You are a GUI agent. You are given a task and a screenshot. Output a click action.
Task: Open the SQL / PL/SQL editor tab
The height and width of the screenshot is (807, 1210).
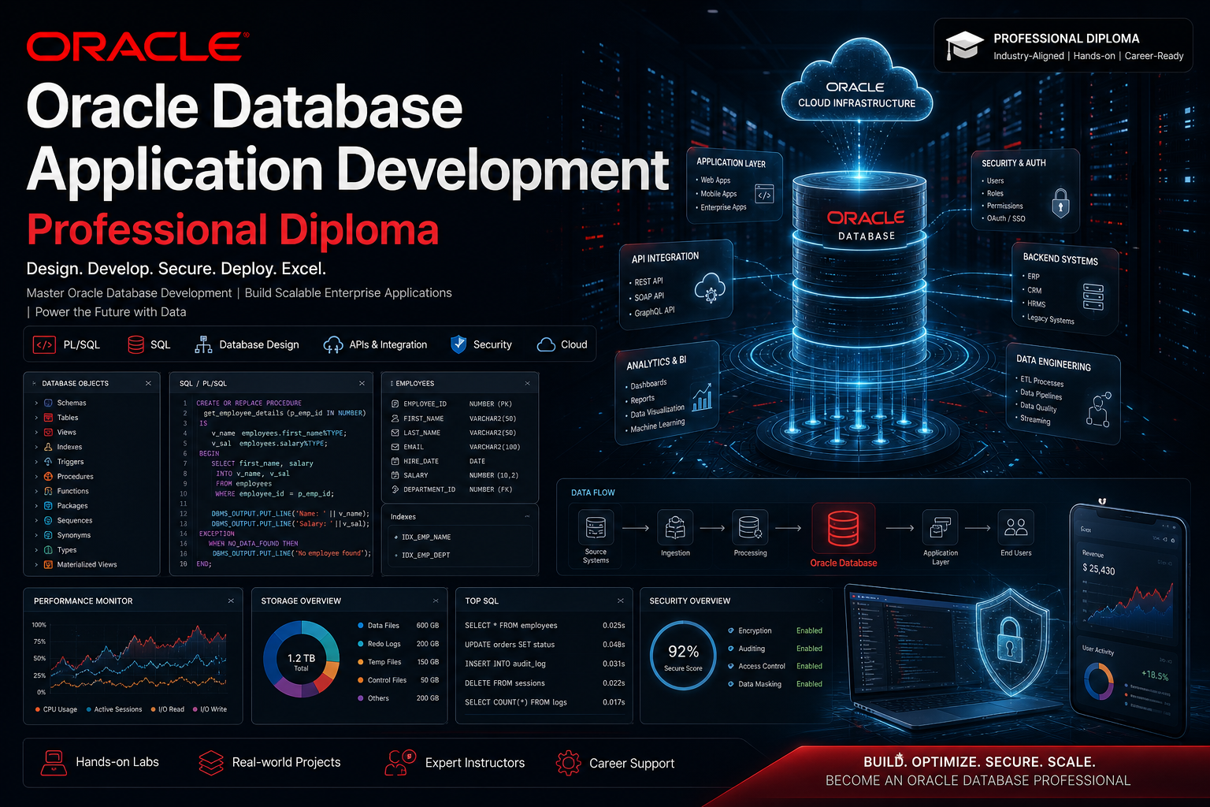[x=203, y=383]
